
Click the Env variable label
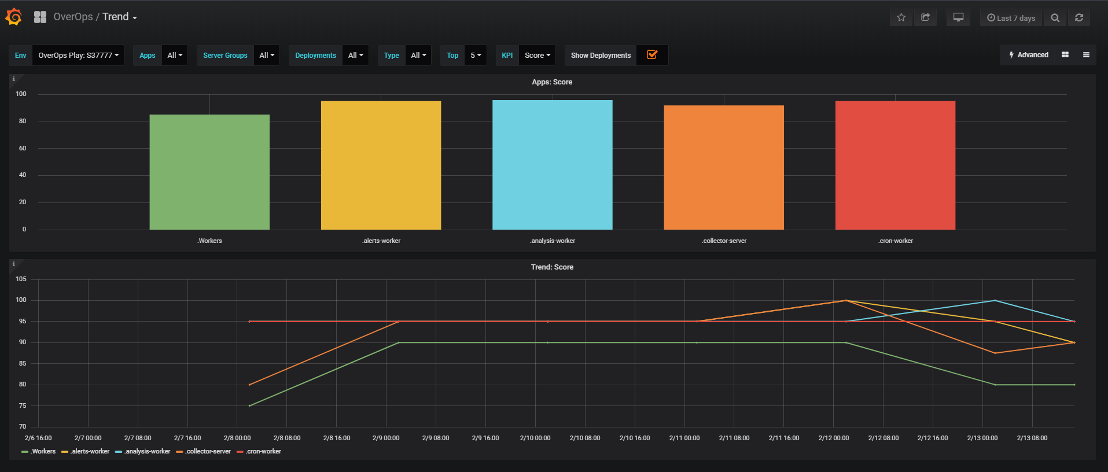[21, 56]
